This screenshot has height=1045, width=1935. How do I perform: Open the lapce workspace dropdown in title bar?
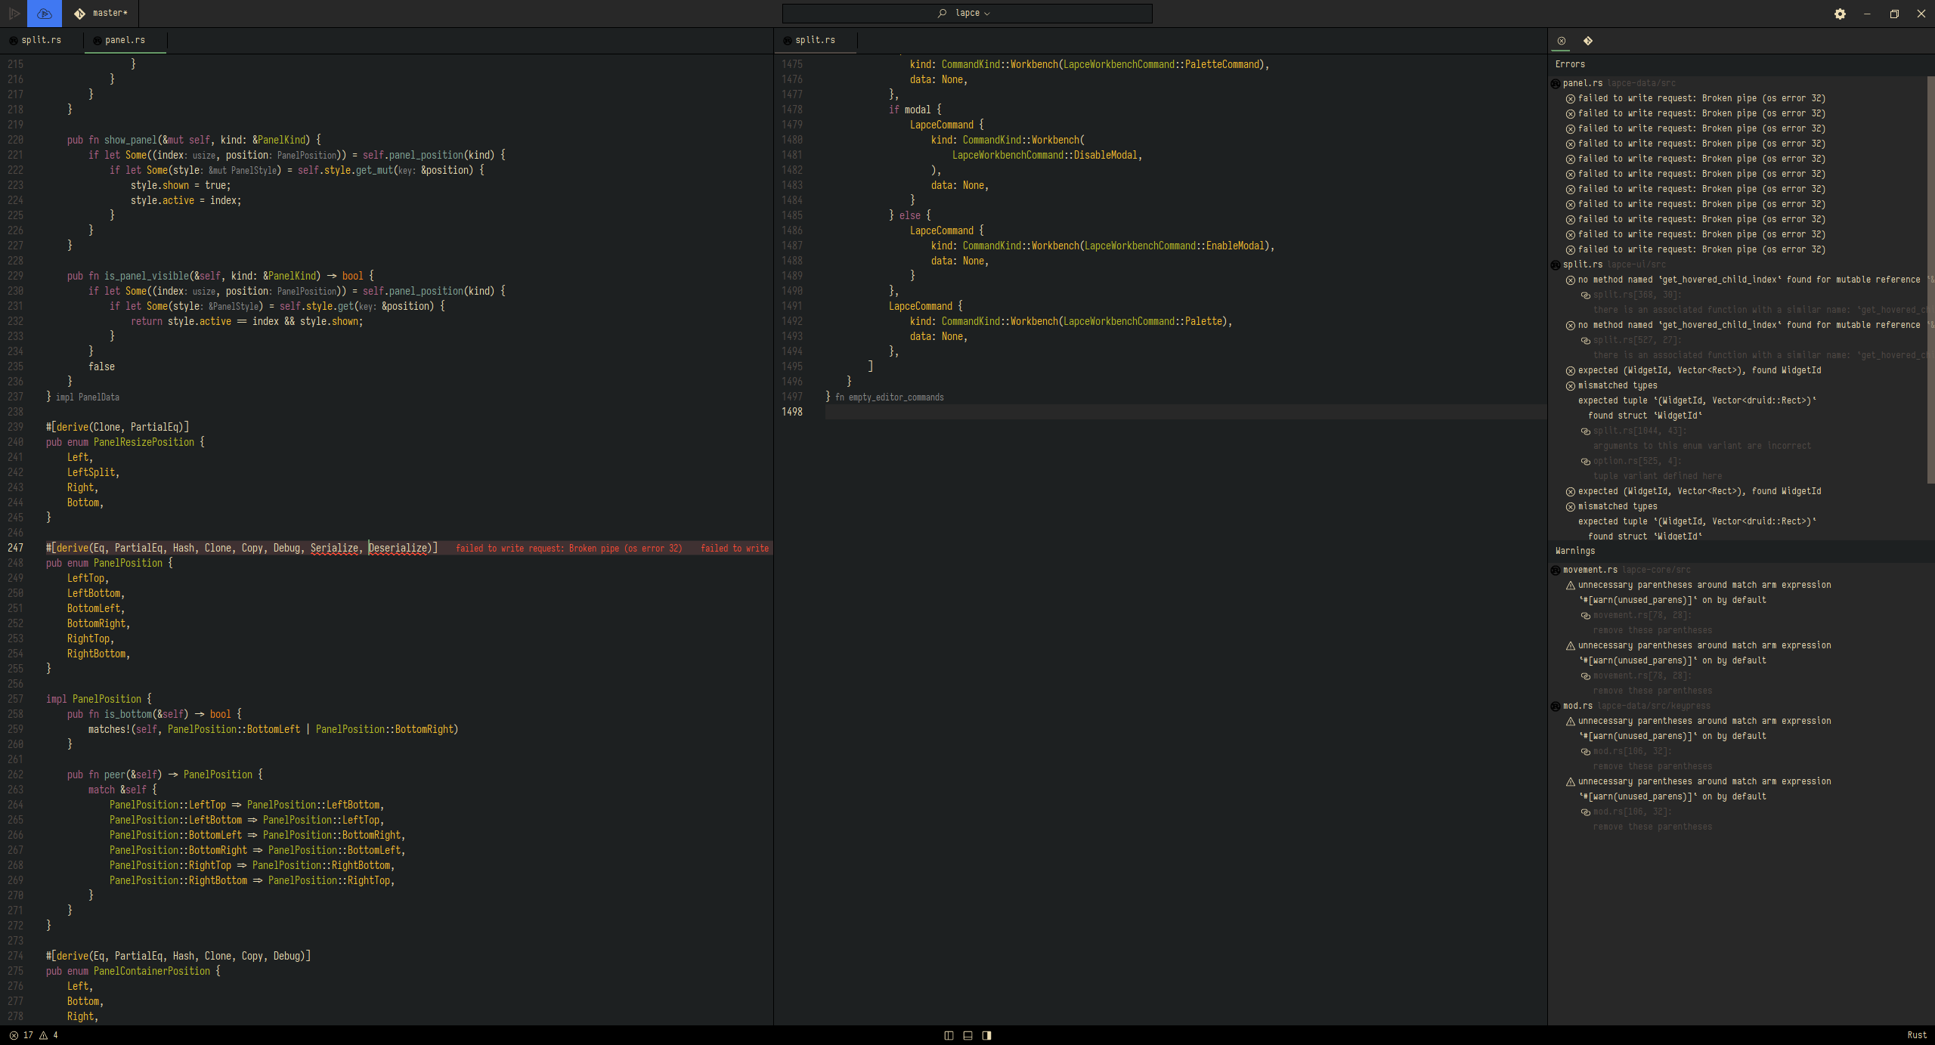point(966,13)
